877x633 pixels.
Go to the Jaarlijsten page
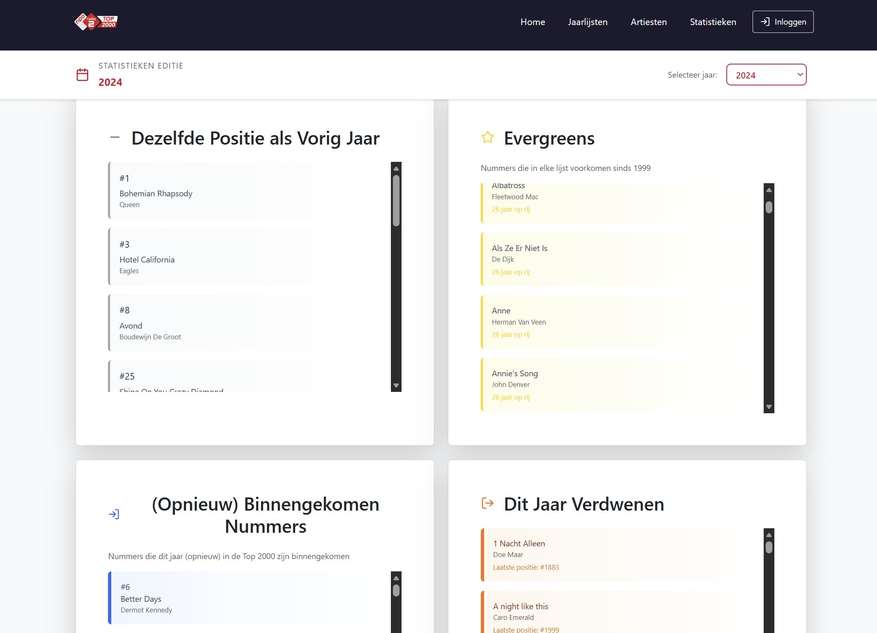click(588, 22)
